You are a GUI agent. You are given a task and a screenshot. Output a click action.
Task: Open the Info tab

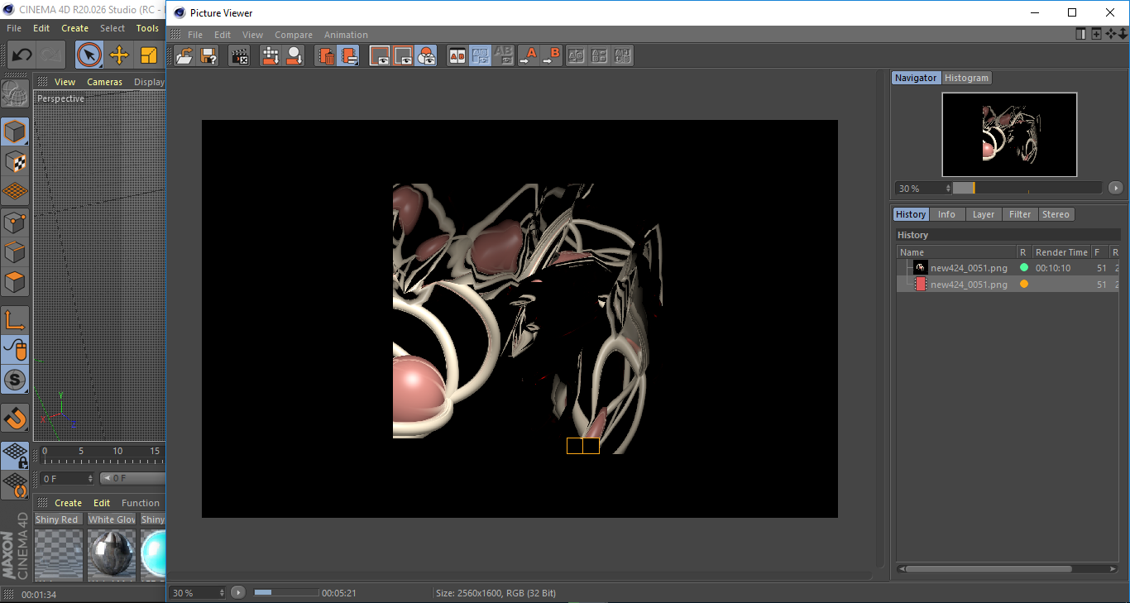pos(946,214)
